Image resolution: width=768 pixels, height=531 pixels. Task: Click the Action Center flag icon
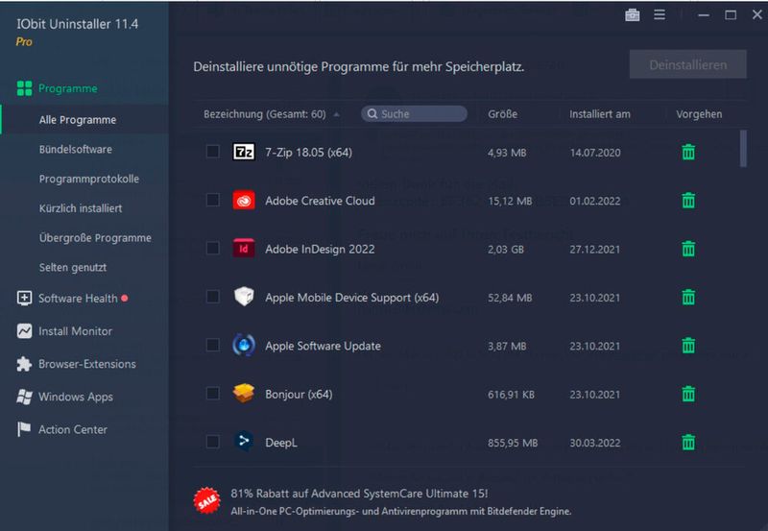tap(23, 429)
